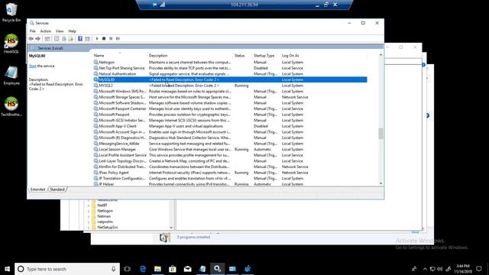
Task: Click the services list scrollbar thumb
Action: click(x=381, y=134)
